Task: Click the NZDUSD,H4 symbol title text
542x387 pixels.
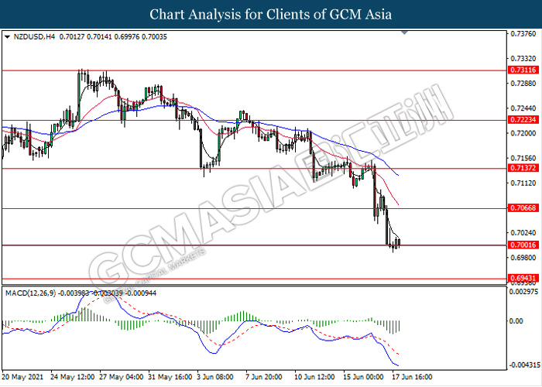Action: [34, 36]
